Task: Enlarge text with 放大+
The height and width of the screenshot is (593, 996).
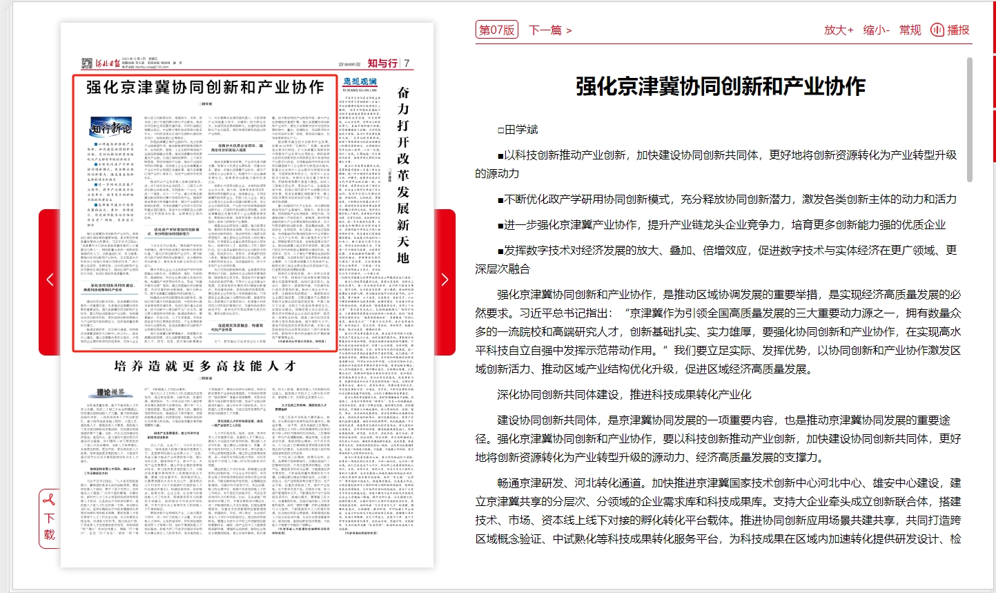Action: coord(838,30)
